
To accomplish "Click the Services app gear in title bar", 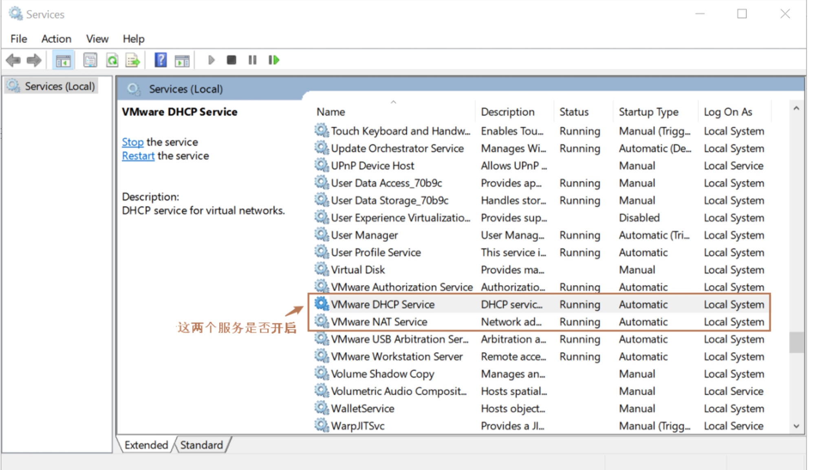I will [15, 13].
